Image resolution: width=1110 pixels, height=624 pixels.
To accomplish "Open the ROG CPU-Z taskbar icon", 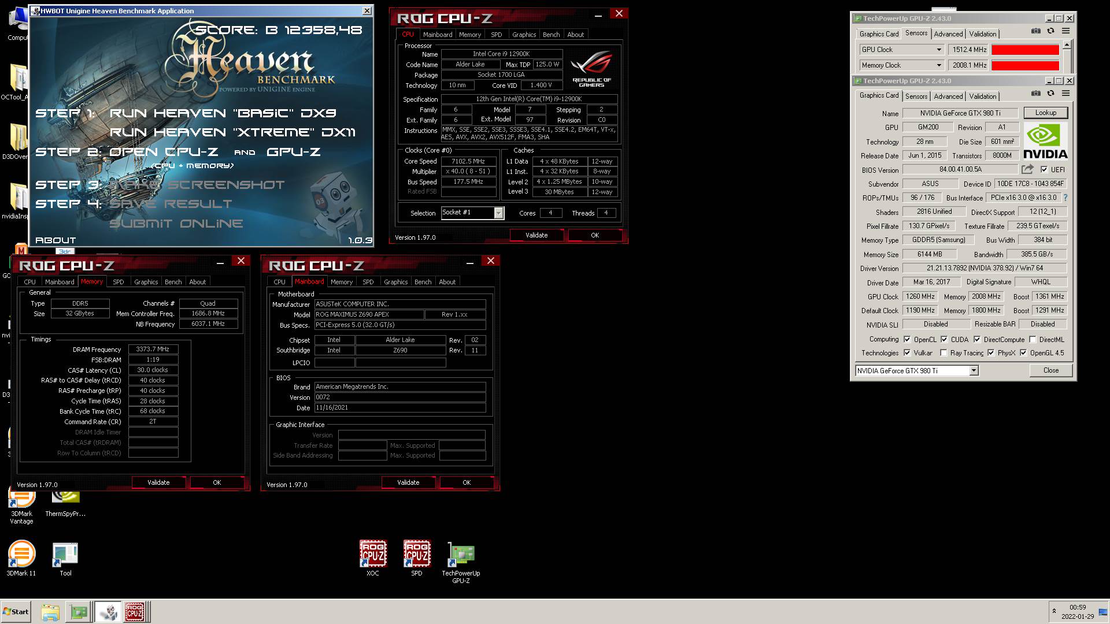I will tap(136, 612).
